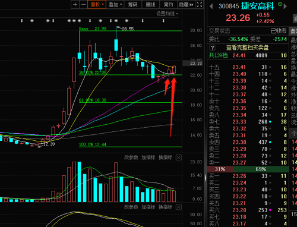Click 换指标 in the bottom indicator panel

pos(165,207)
